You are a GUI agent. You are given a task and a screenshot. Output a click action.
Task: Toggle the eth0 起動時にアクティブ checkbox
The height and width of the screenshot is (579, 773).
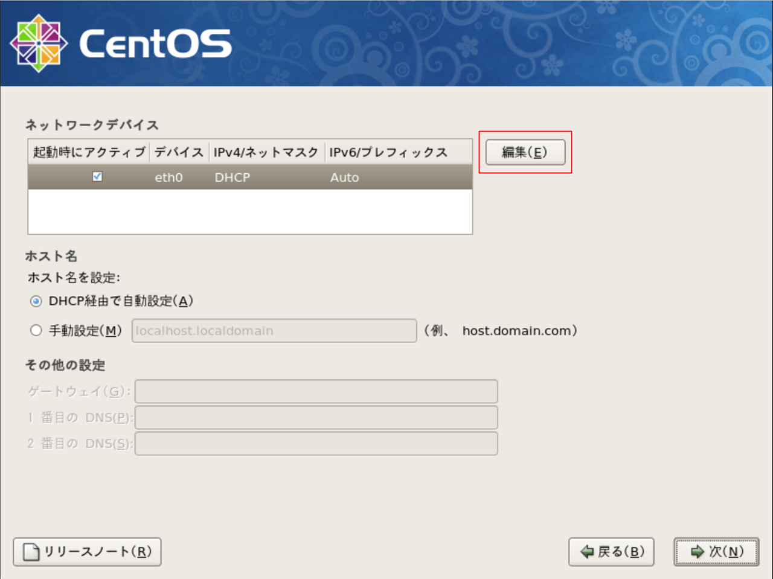pos(98,177)
